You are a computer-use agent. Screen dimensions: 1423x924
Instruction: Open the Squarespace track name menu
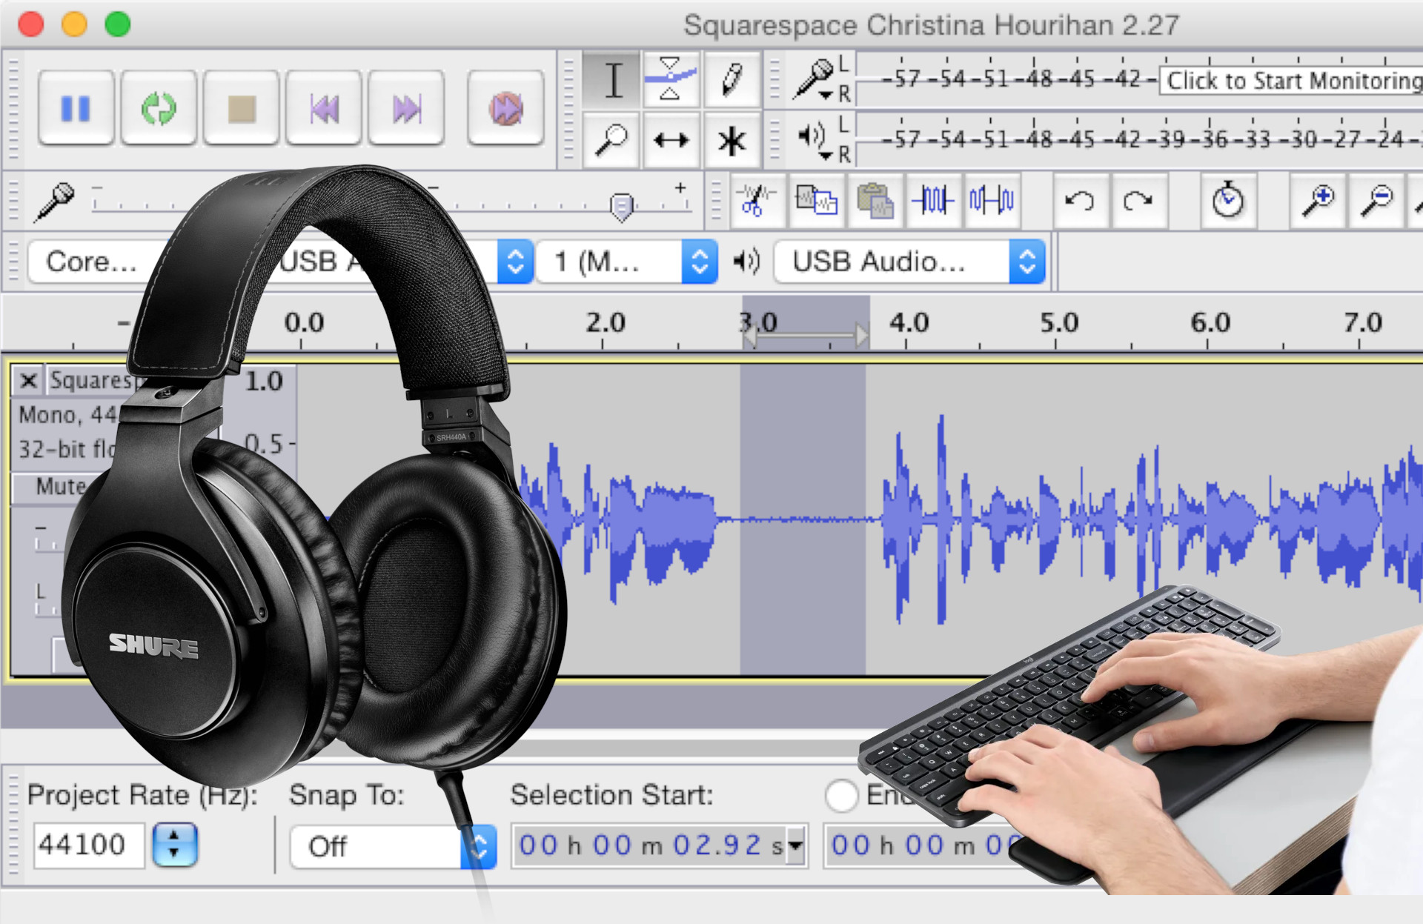(x=93, y=381)
